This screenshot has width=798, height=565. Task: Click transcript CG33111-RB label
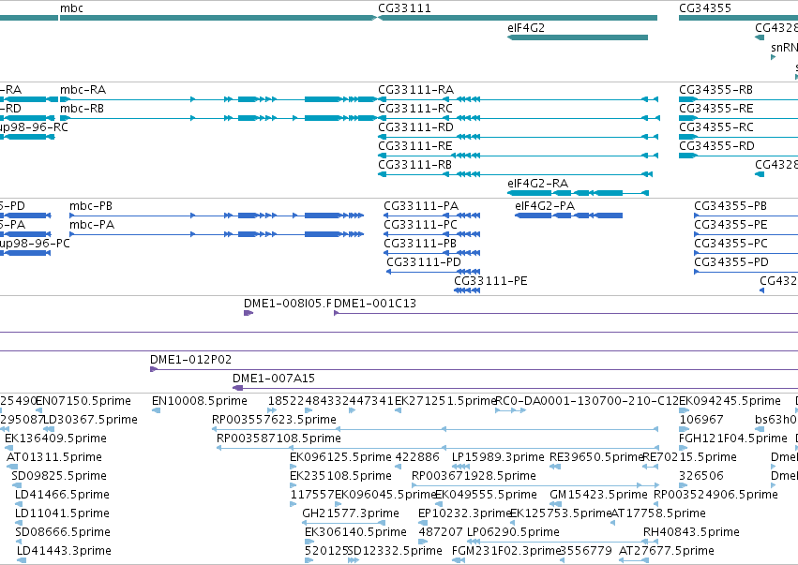(x=414, y=165)
